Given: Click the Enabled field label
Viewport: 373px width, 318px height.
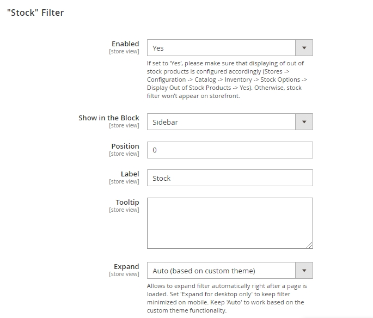Looking at the screenshot, I should click(125, 44).
